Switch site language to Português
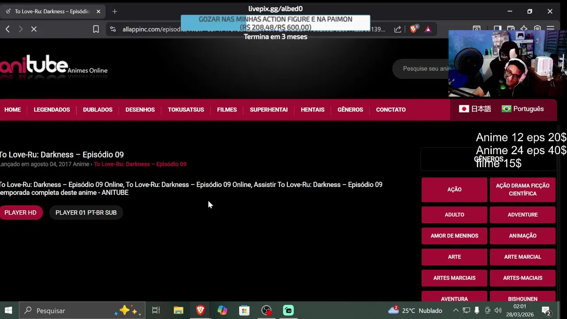The width and height of the screenshot is (567, 319). tap(523, 109)
